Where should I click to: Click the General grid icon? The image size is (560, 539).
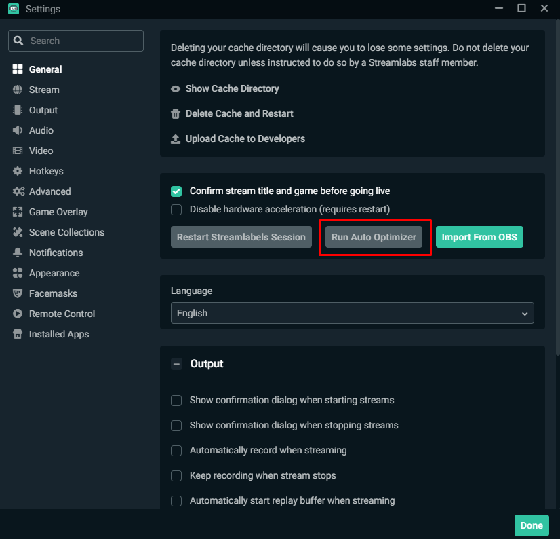pos(18,69)
